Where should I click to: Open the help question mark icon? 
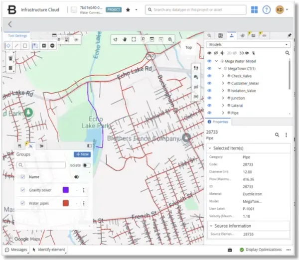pyautogui.click(x=267, y=9)
